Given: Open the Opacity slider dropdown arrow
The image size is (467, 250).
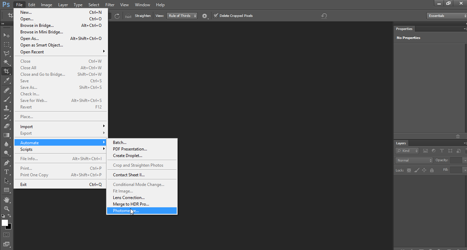Looking at the screenshot, I should (x=464, y=160).
